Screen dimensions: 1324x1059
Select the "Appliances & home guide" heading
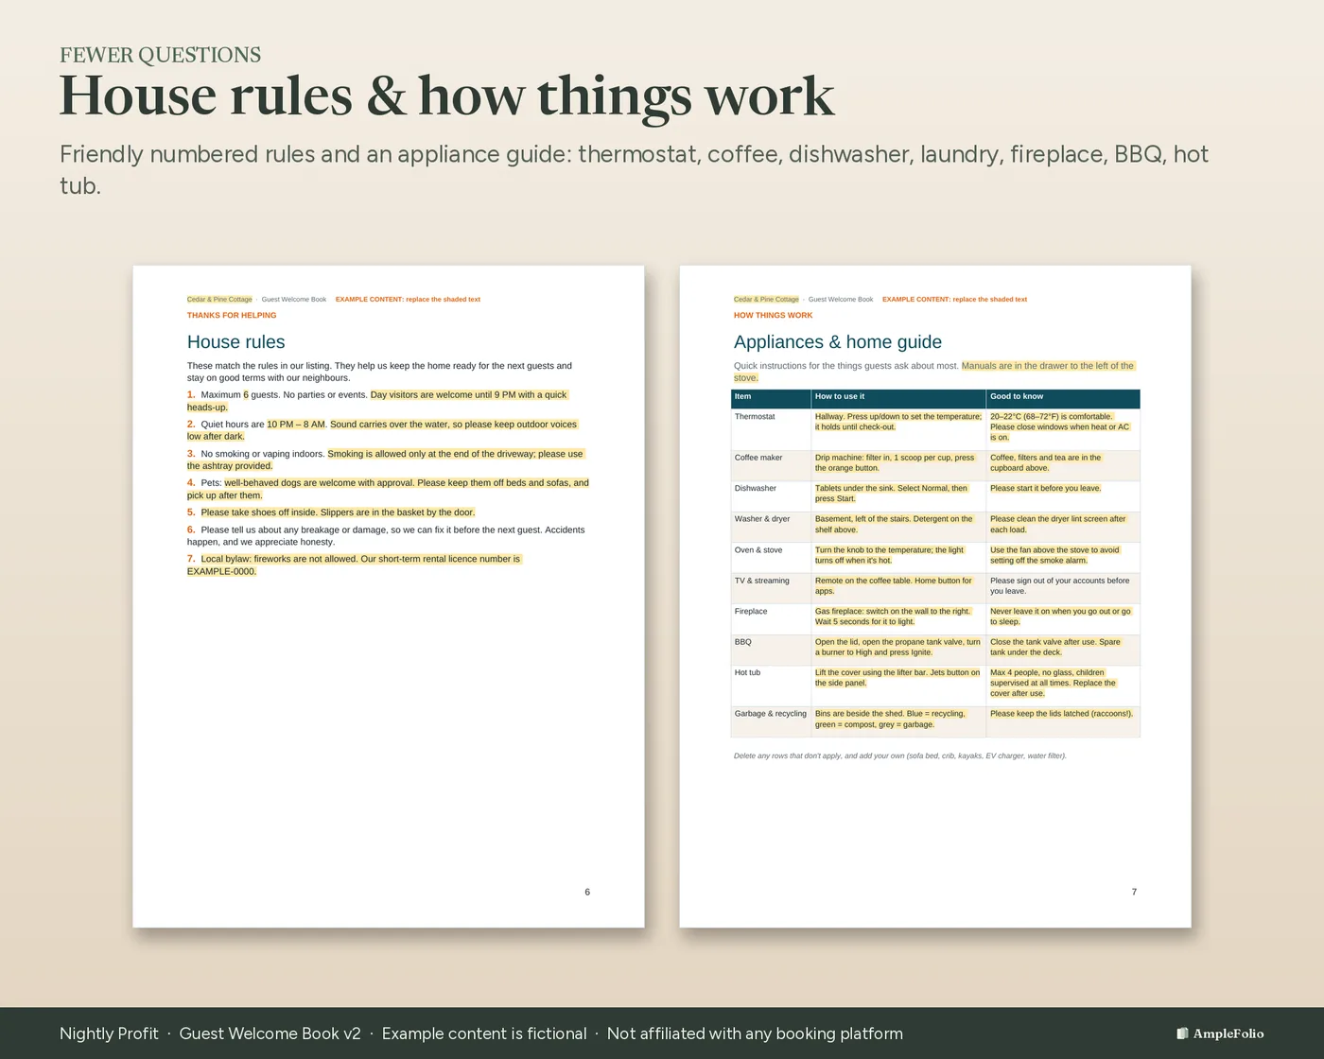(838, 342)
